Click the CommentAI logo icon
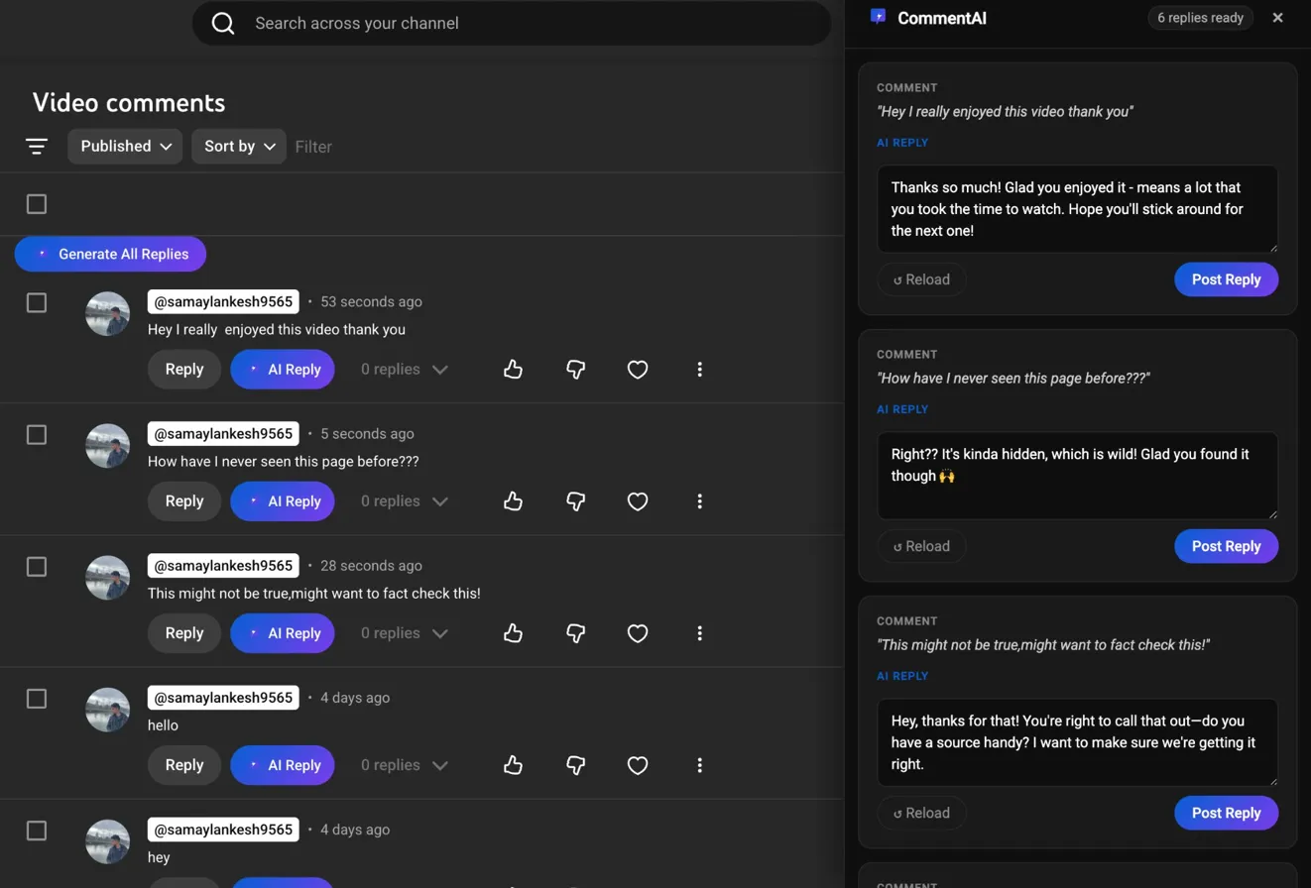 point(878,17)
